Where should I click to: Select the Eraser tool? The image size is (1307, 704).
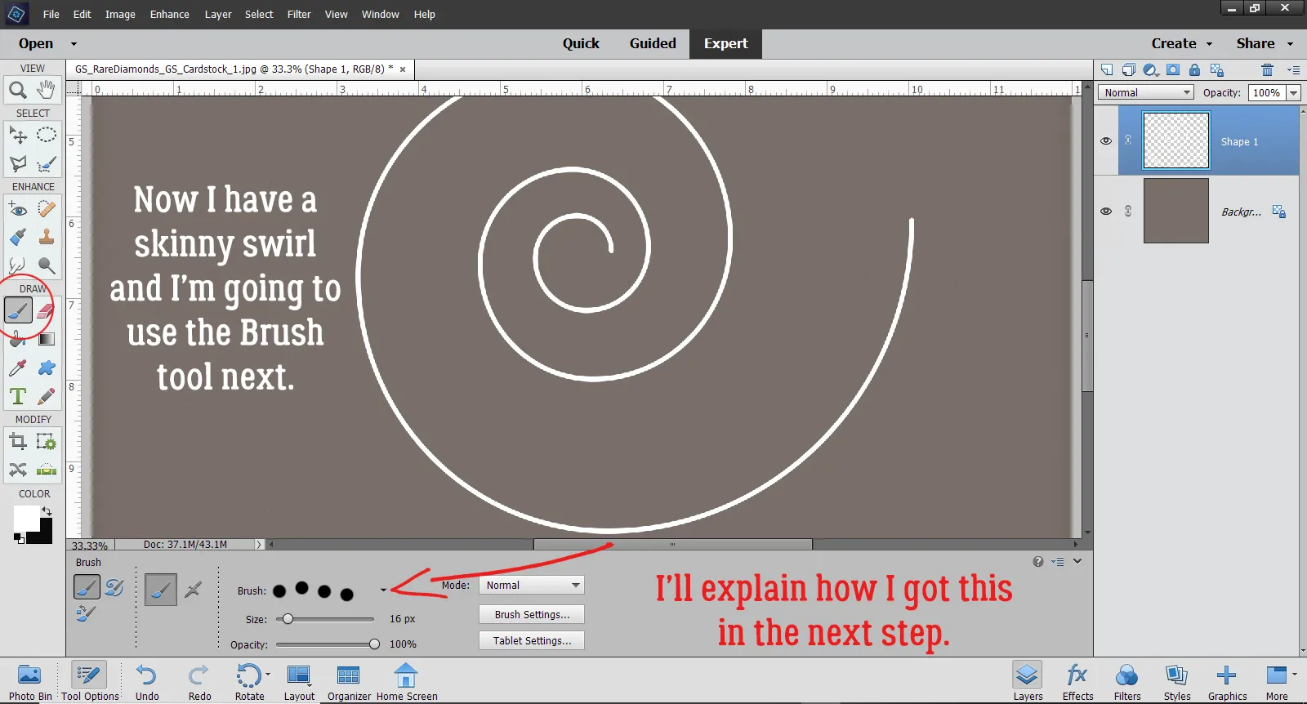(47, 310)
